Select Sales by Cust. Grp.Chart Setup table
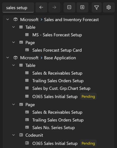Image resolution: width=117 pixels, height=148 pixels. (61, 88)
